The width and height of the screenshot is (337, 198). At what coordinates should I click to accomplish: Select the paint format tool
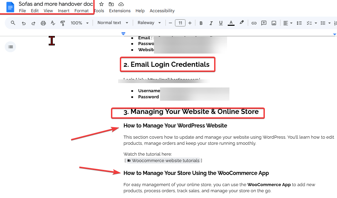pos(63,23)
